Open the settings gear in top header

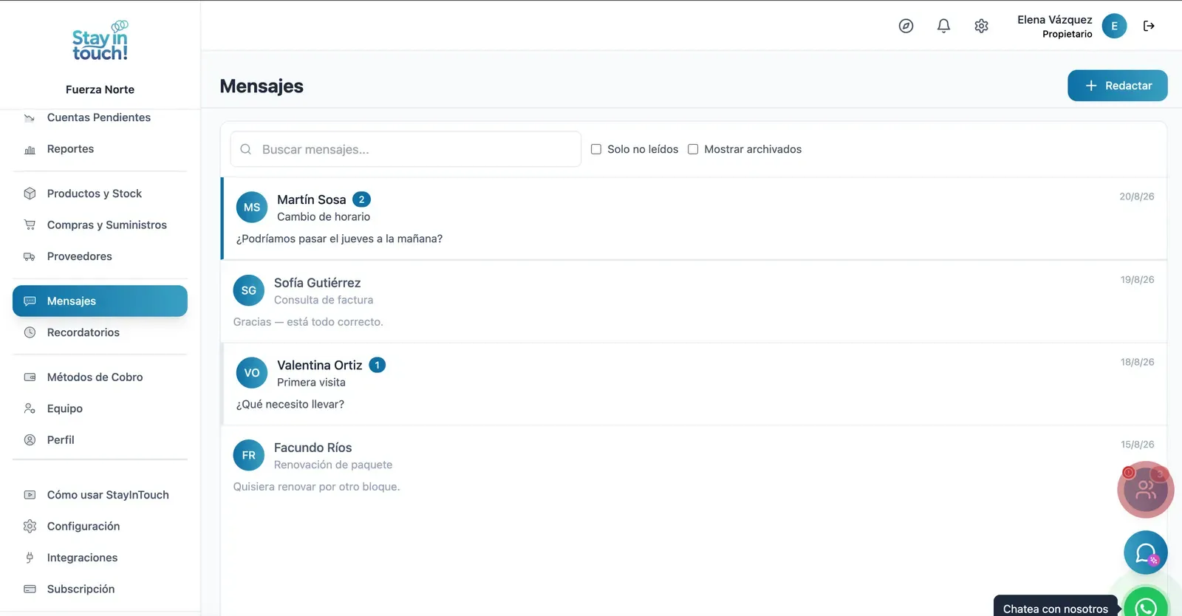[x=981, y=26]
